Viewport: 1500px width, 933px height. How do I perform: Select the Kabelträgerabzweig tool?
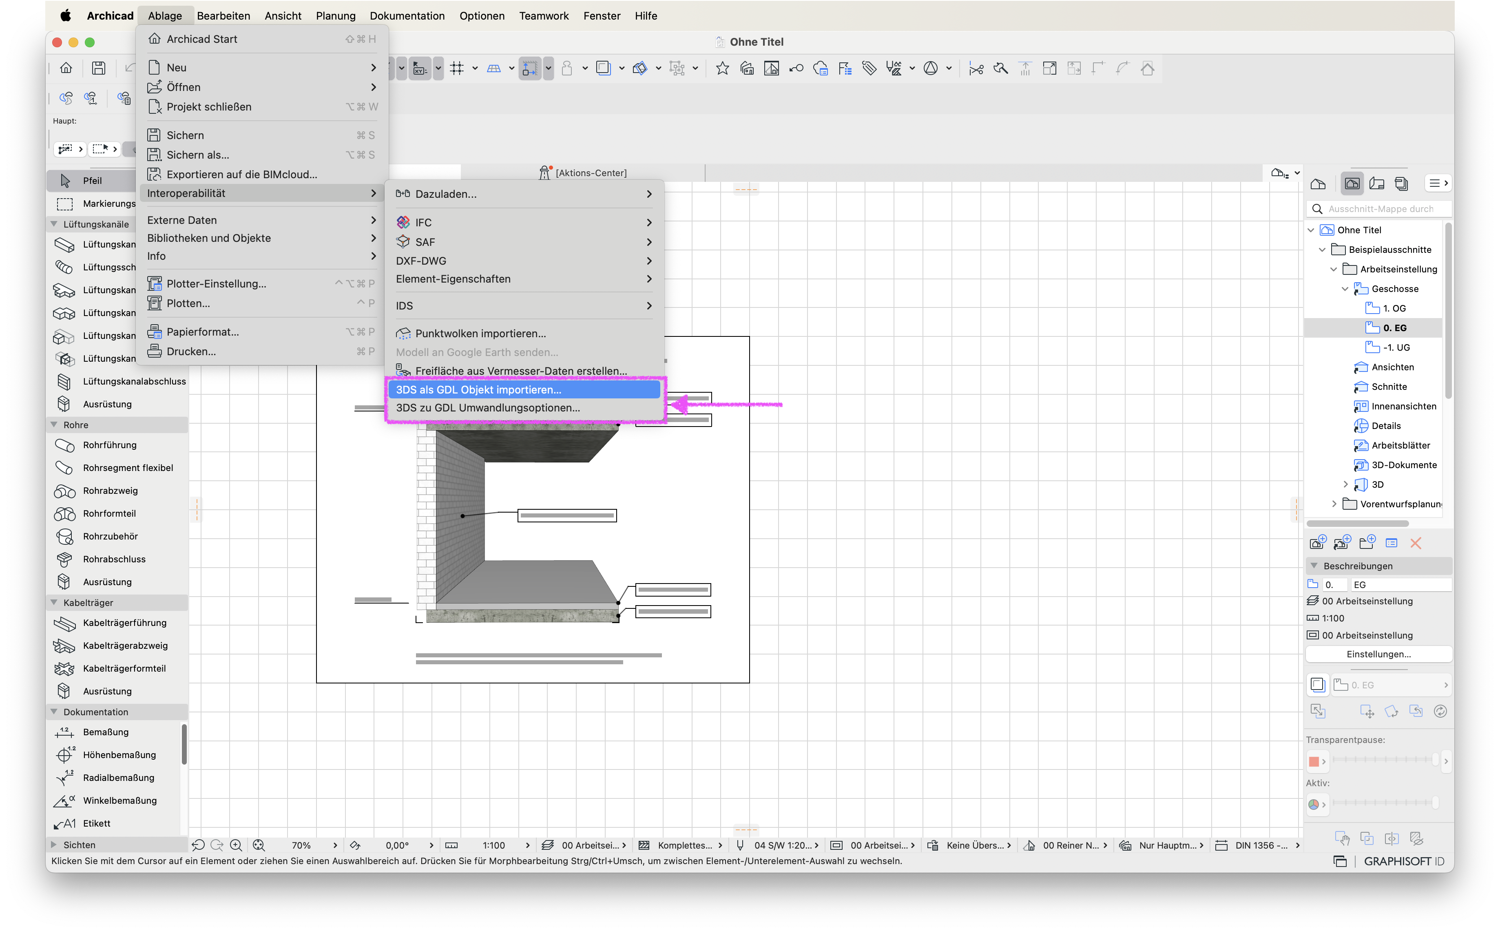(118, 646)
